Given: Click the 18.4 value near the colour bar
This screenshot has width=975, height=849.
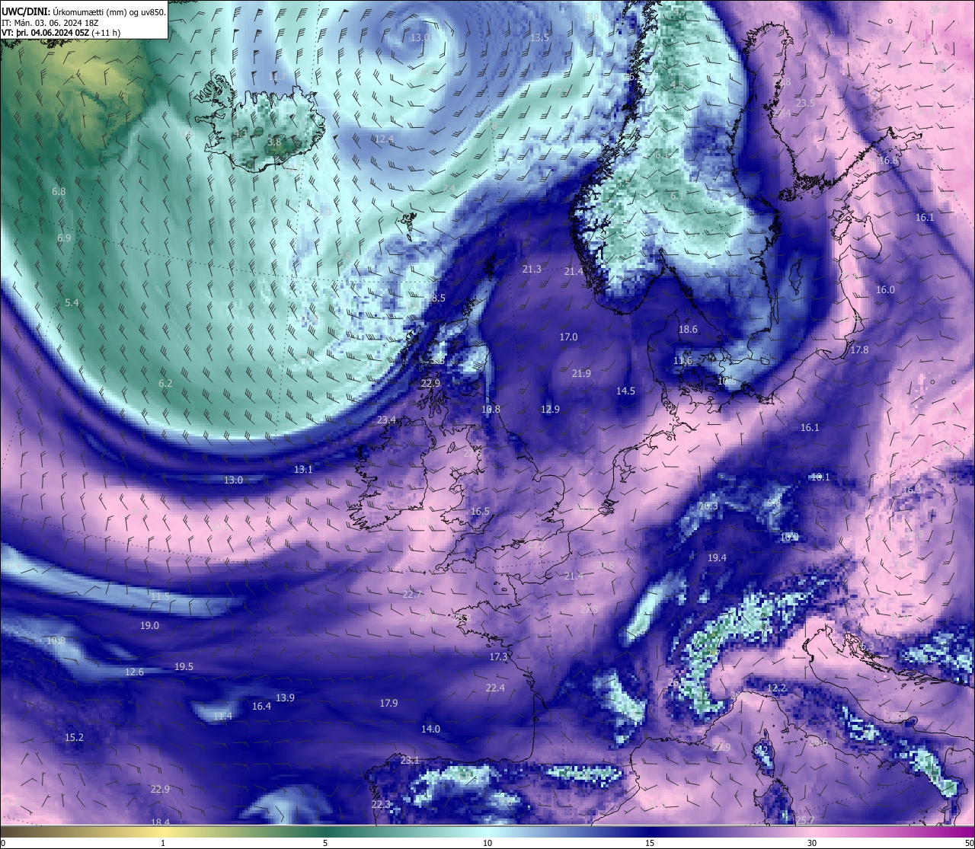Looking at the screenshot, I should click(x=160, y=822).
